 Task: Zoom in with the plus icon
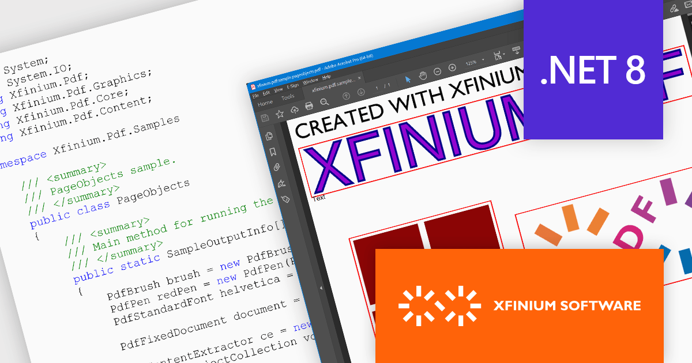click(452, 68)
